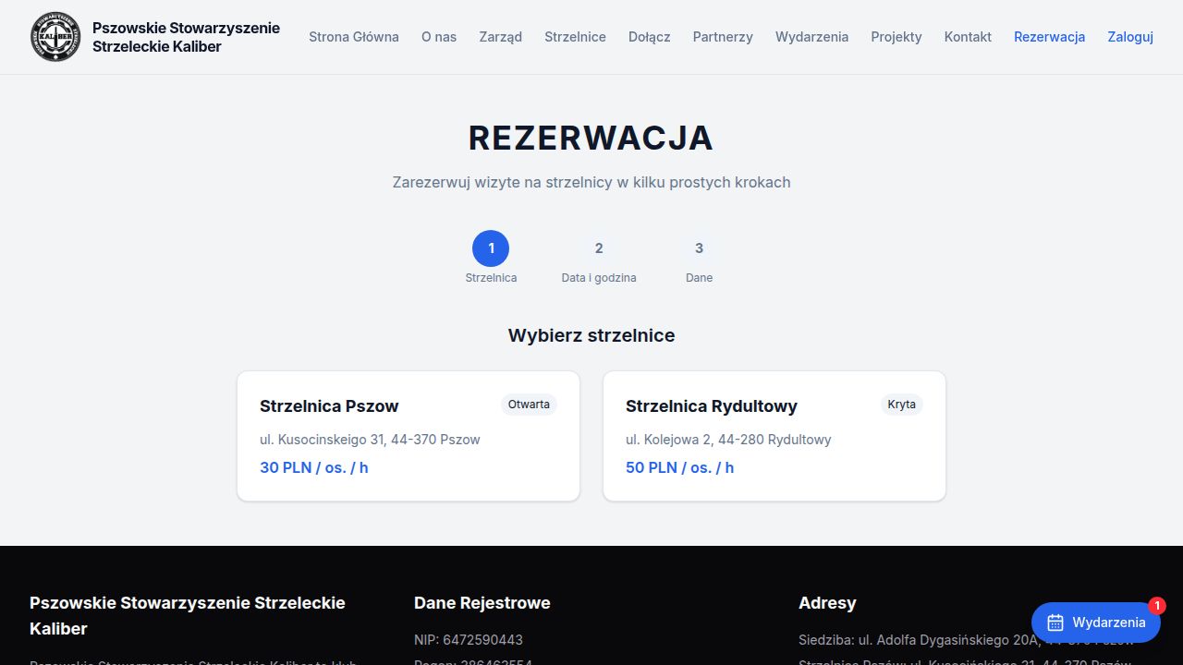This screenshot has height=665, width=1183.
Task: Go to Projekty page
Action: coord(896,37)
